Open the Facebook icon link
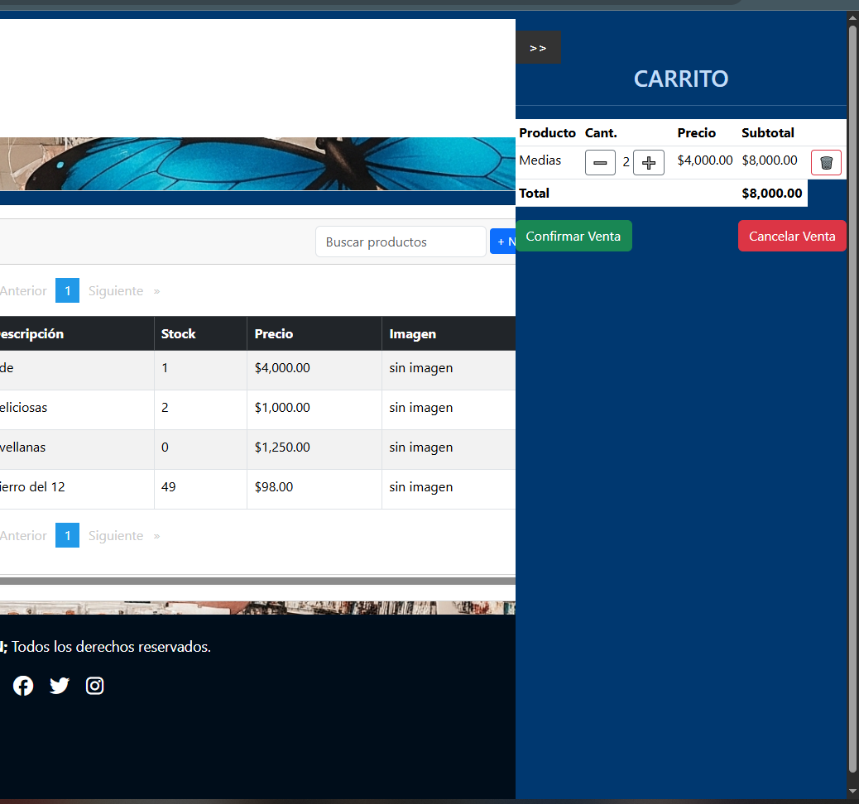859x804 pixels. pos(23,686)
